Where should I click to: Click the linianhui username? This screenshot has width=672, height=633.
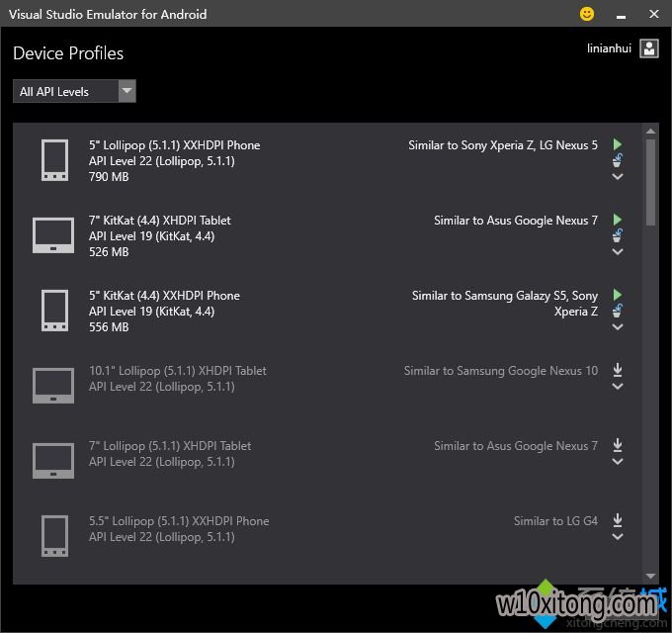tap(609, 48)
